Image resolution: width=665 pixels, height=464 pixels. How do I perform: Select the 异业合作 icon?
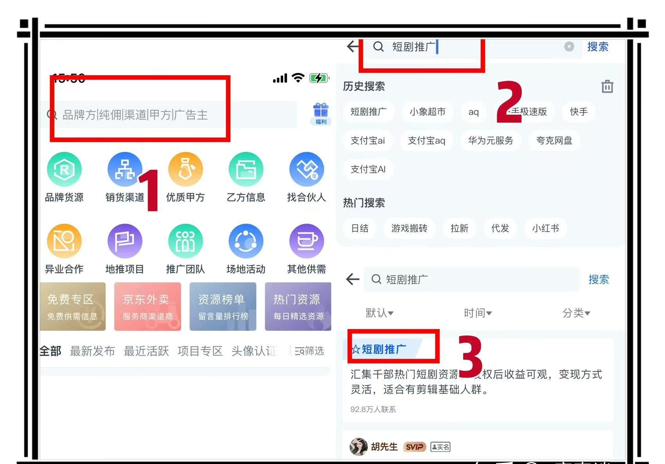[x=64, y=241]
